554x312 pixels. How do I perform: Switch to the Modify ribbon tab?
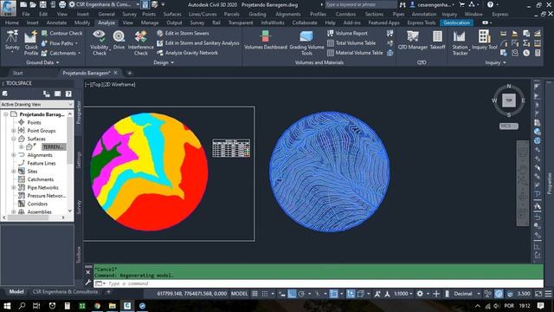(x=82, y=23)
